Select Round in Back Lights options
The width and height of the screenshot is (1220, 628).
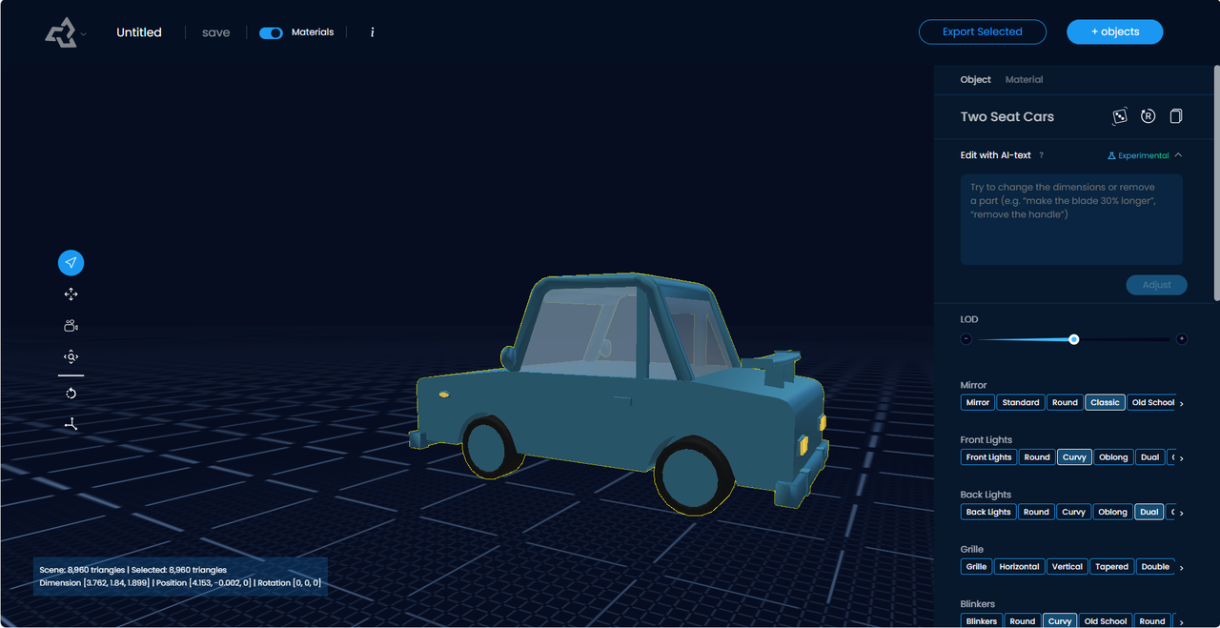[x=1036, y=512]
